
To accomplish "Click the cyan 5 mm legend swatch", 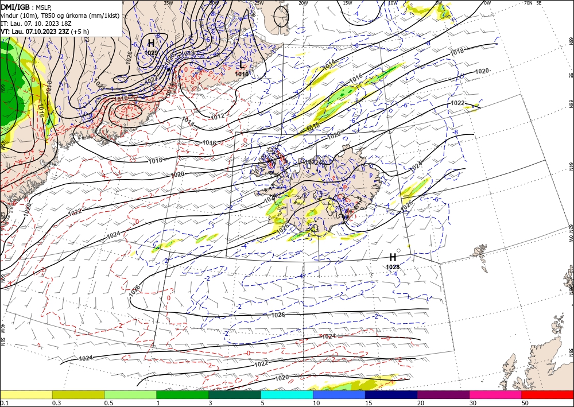I will [287, 394].
